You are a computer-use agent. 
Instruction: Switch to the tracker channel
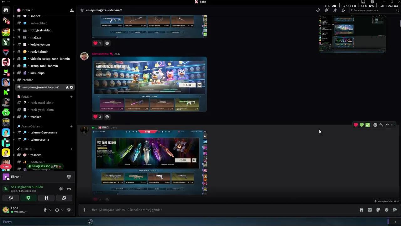[x=35, y=117]
